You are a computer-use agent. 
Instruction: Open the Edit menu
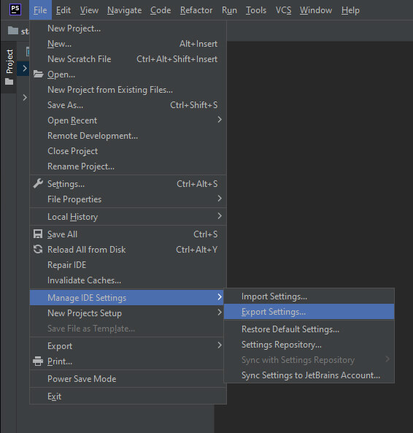click(63, 10)
